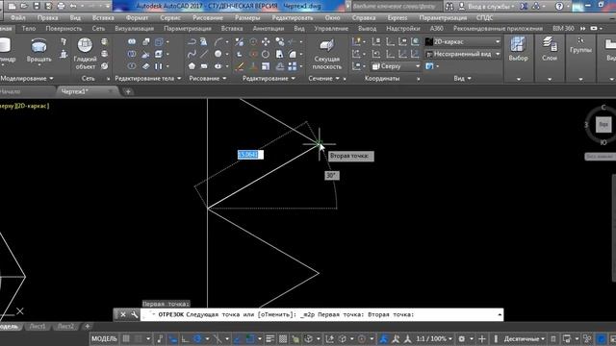Click the Гладкий объект mesh tool
The height and width of the screenshot is (346, 616).
pos(85,54)
